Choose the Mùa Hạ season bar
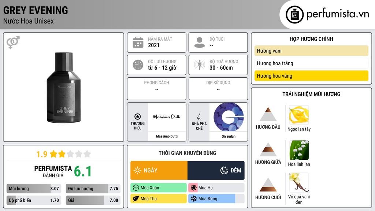This screenshot has width=375, height=211. coord(216,188)
